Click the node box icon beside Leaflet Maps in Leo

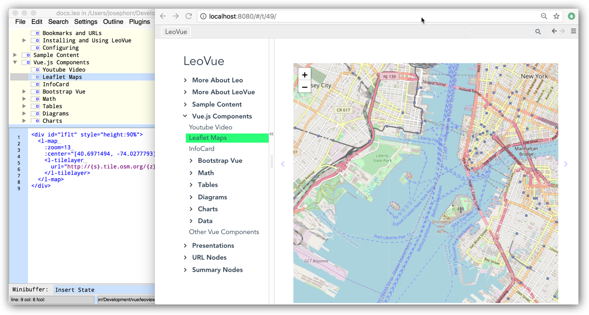36,77
